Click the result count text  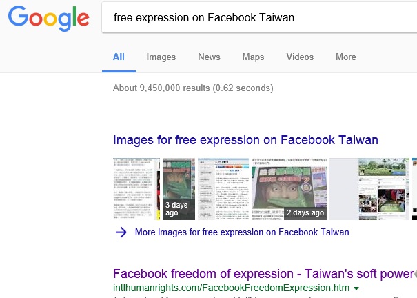tap(193, 88)
